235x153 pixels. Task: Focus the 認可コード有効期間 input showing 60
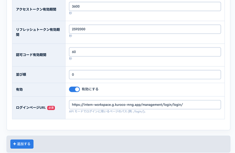tap(145, 52)
